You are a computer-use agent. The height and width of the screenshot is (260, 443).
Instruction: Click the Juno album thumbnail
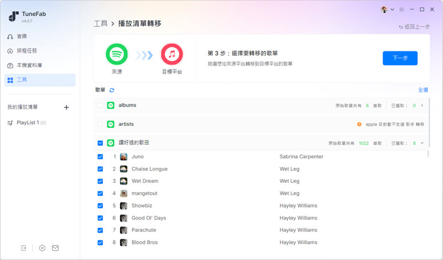click(x=123, y=157)
